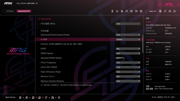Select the A-XMP setting row label
The width and height of the screenshot is (180, 101).
[44, 39]
